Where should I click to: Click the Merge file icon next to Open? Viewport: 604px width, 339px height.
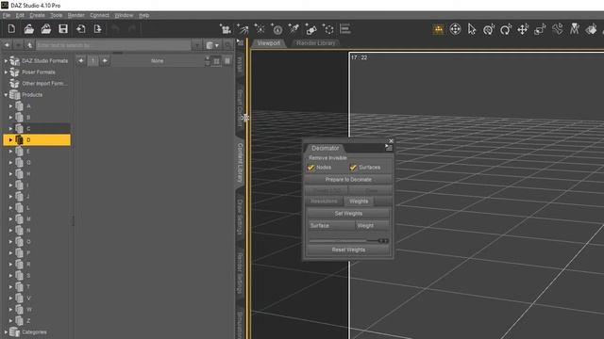tap(46, 29)
